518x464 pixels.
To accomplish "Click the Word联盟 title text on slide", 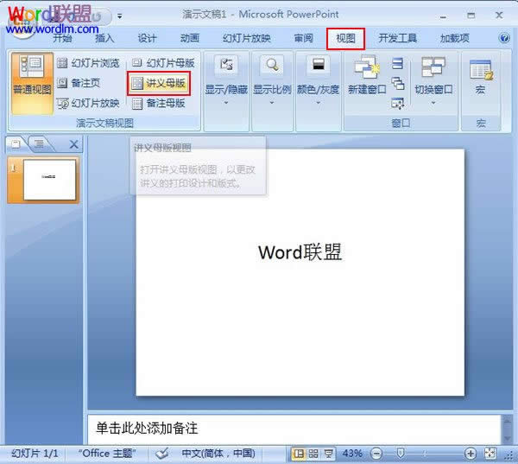I will click(300, 252).
